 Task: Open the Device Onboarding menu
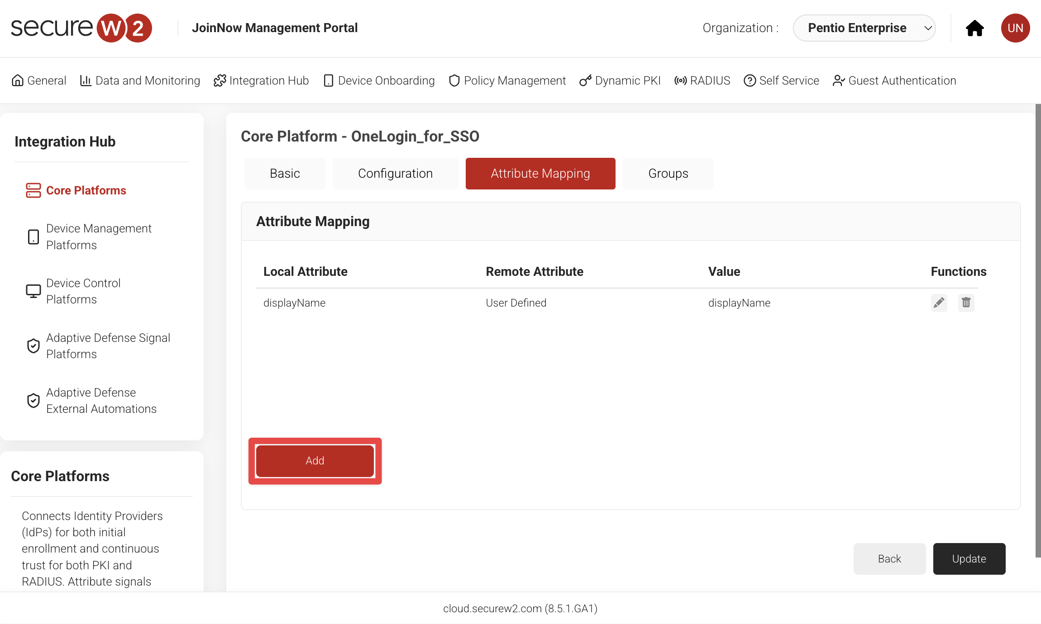point(379,80)
